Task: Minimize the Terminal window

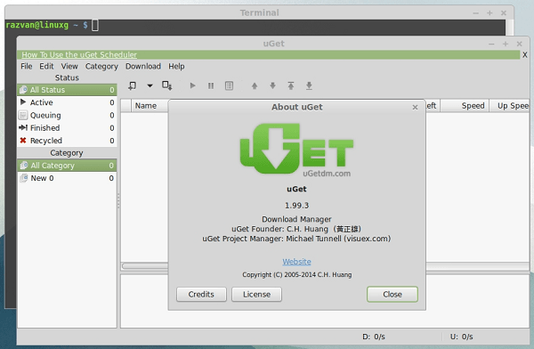Action: [x=476, y=13]
